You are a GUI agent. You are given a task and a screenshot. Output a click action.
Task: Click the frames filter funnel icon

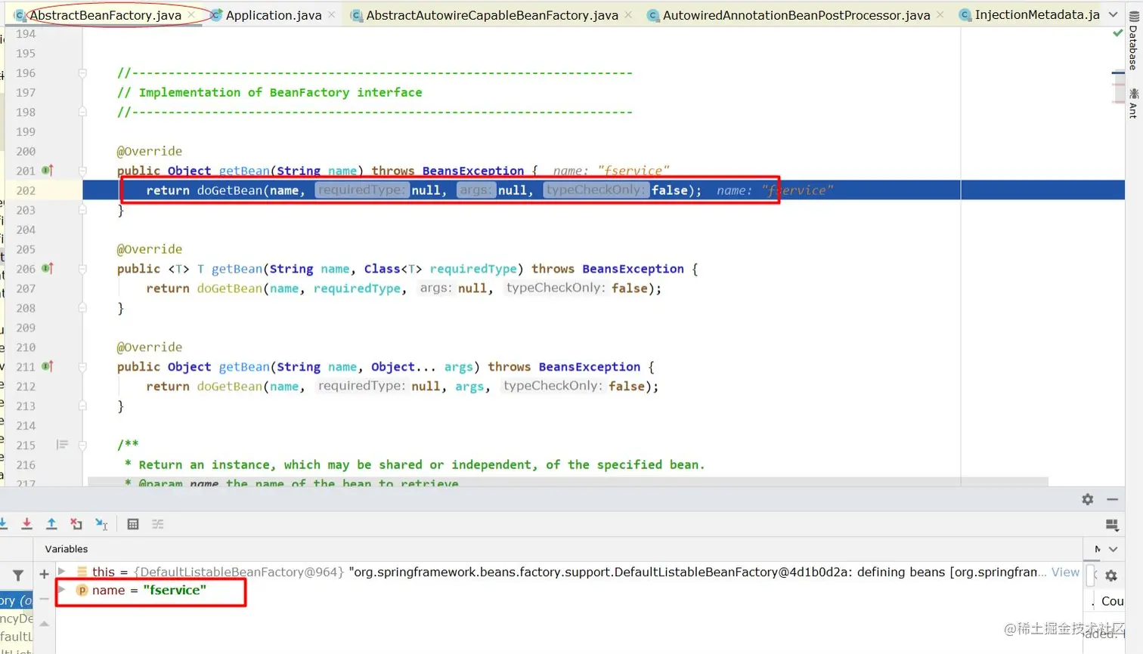point(18,575)
